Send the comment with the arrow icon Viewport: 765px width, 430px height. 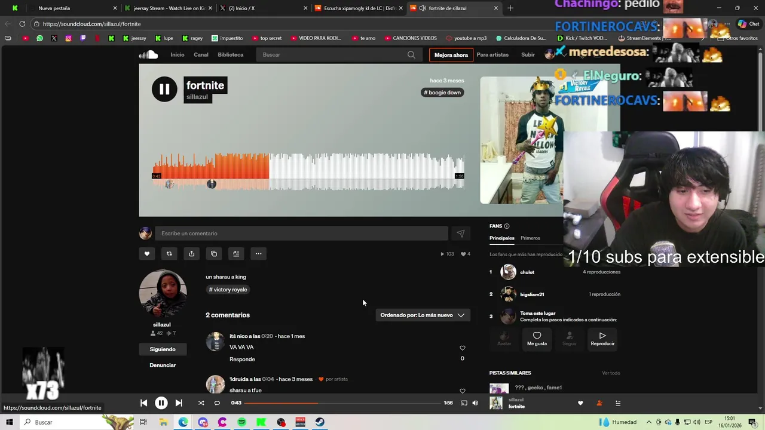[x=460, y=234]
